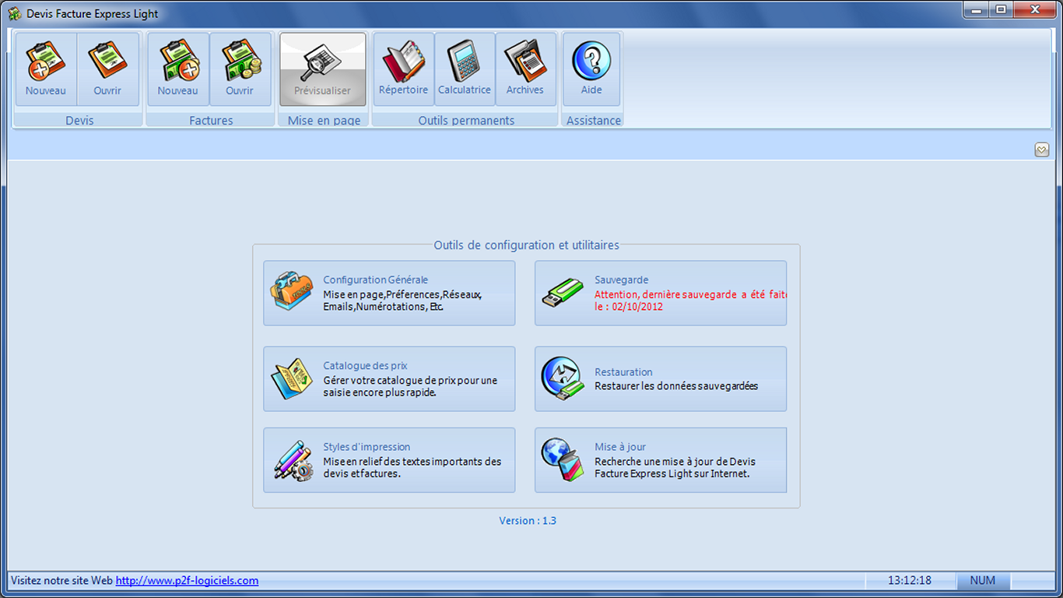Click the Assistance group label
1063x598 pixels.
pyautogui.click(x=594, y=121)
